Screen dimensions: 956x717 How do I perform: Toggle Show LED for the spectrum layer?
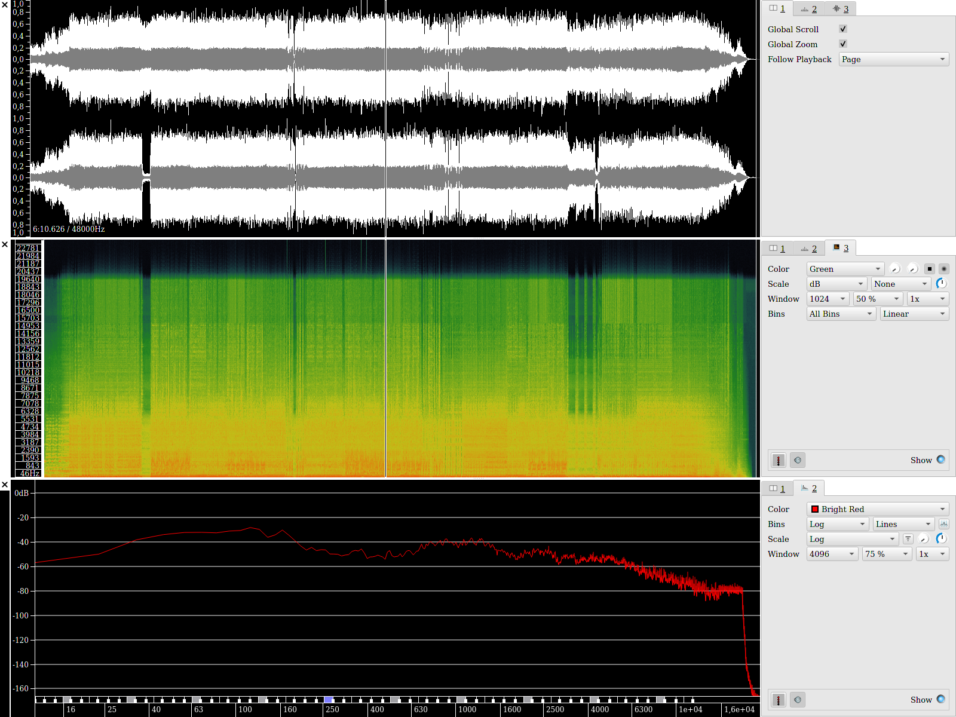click(x=941, y=699)
